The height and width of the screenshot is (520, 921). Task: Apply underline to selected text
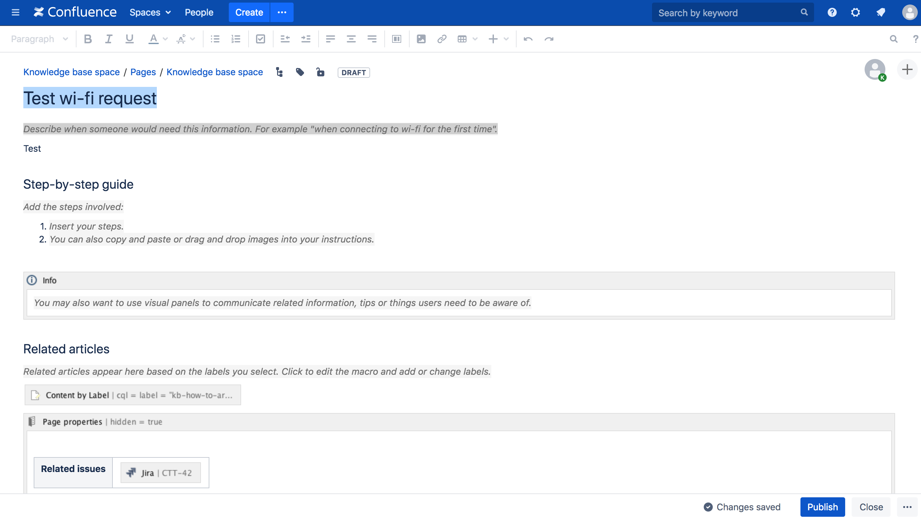pos(128,39)
